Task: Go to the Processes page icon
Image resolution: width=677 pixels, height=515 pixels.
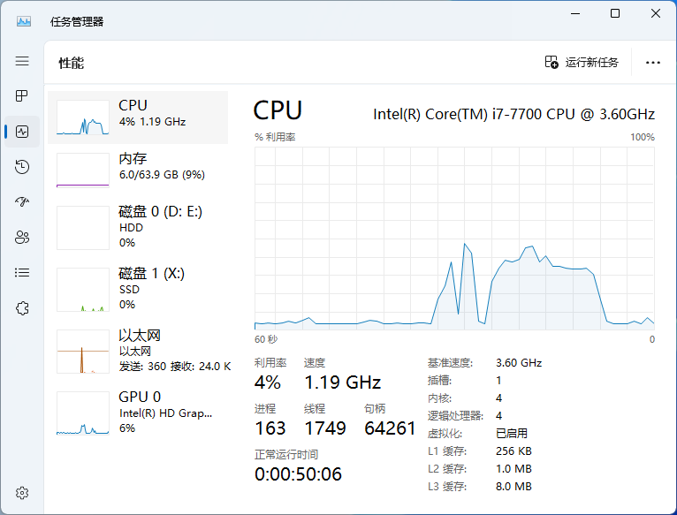Action: click(22, 95)
